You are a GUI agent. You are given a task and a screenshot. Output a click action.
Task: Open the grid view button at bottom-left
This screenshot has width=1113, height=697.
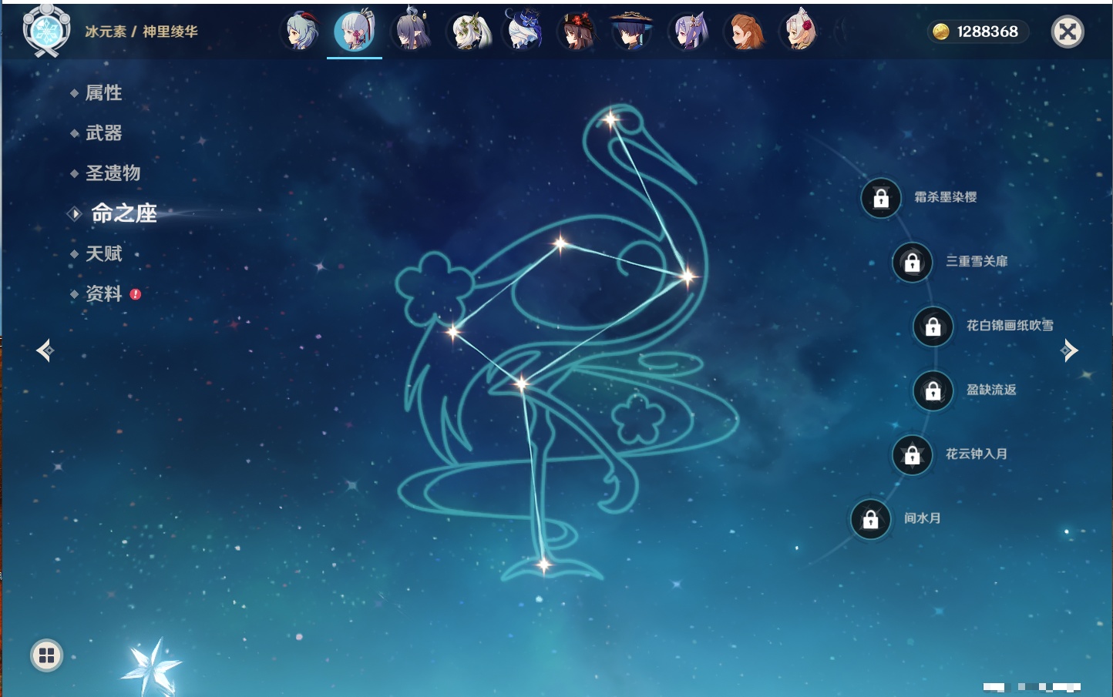pos(46,655)
